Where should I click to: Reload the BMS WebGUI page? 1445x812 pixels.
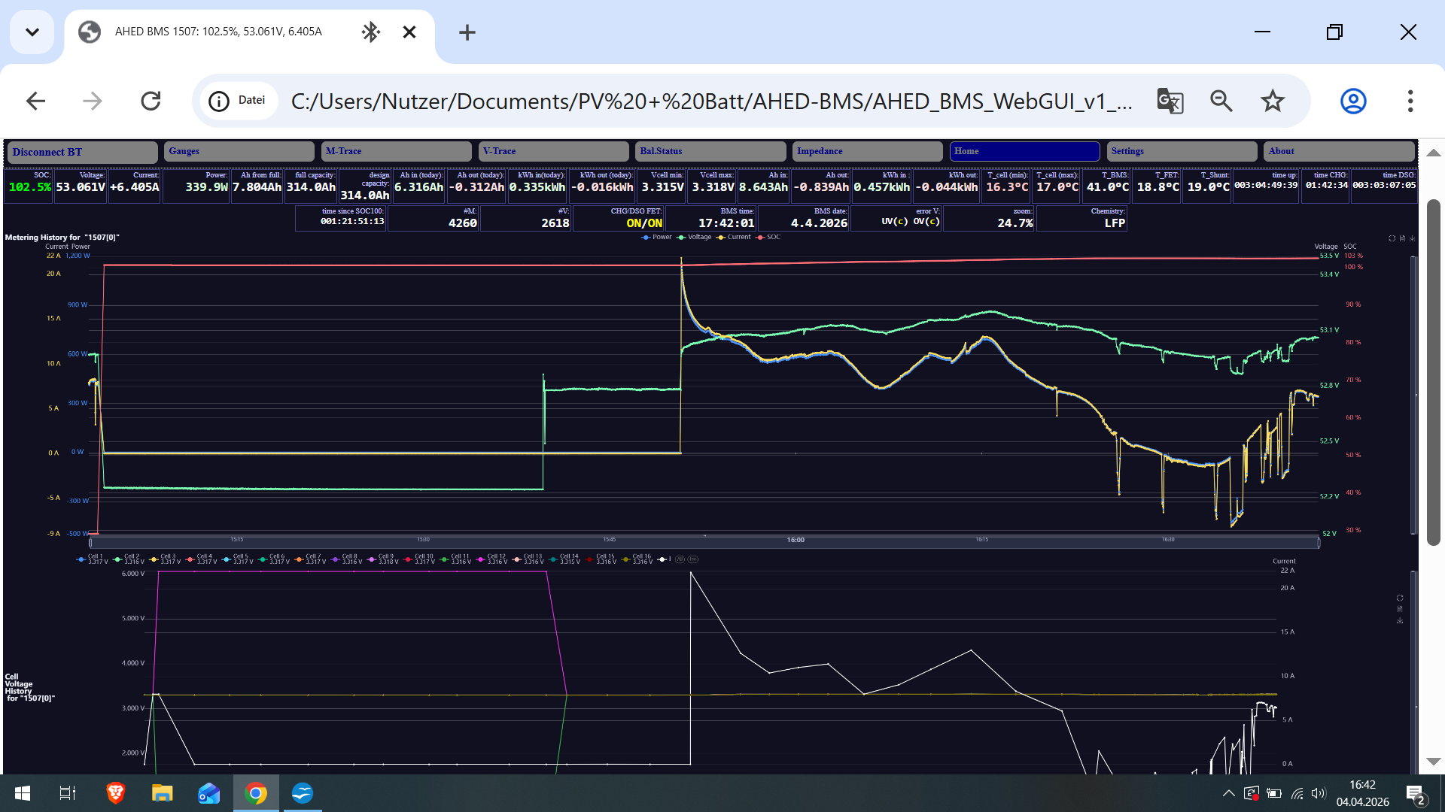tap(151, 101)
